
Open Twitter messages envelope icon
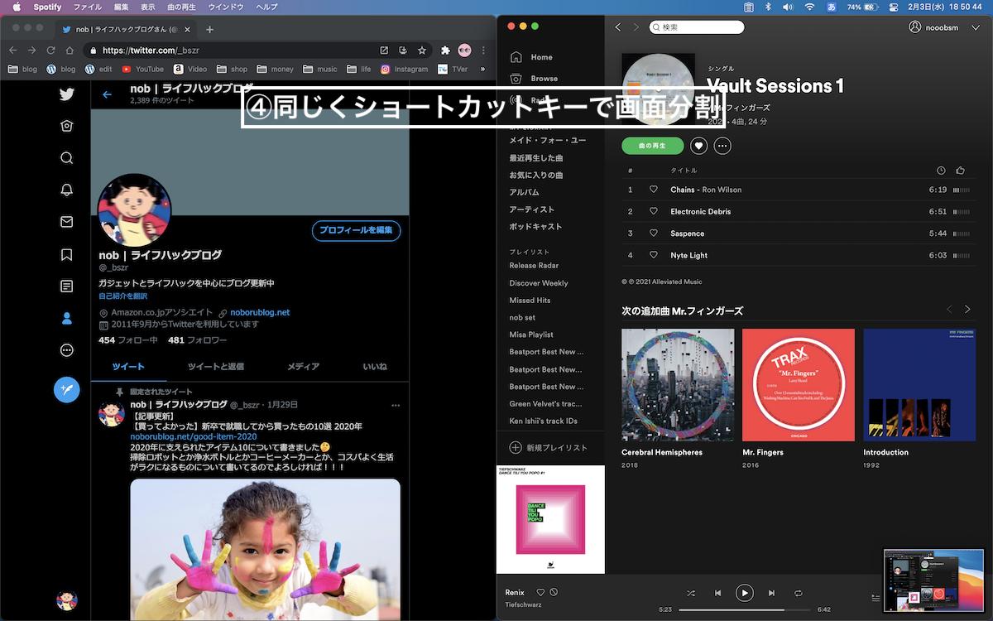click(67, 222)
